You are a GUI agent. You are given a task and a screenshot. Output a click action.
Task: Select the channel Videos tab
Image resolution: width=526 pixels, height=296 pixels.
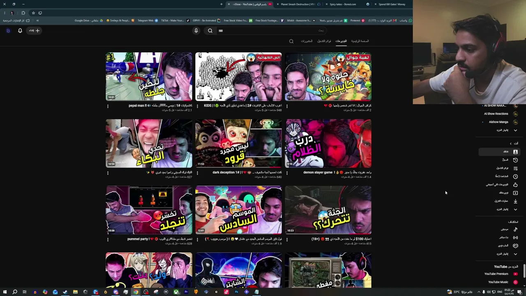coord(341,41)
